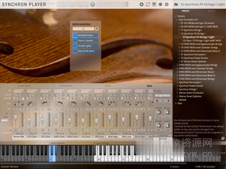Turn the reverb Damp knob
Screen dimensions: 226x169
[158, 125]
